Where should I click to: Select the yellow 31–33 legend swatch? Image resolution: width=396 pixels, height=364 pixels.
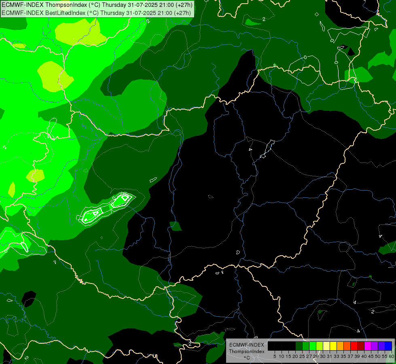click(333, 346)
